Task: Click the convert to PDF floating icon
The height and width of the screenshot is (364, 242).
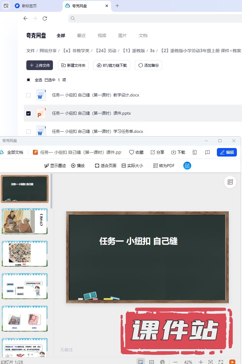Action: (230, 182)
